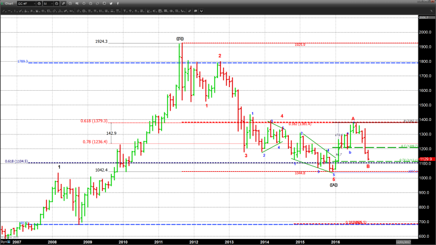Click the Dyn label at bottom left
This screenshot has width=436, height=245.
click(4, 241)
